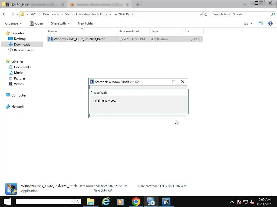Open Recent Places in the sidebar
This screenshot has height=207, width=277.
pyautogui.click(x=21, y=50)
